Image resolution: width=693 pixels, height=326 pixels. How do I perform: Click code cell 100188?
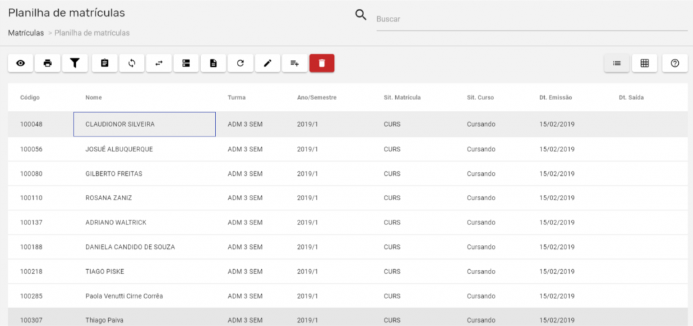pos(31,247)
